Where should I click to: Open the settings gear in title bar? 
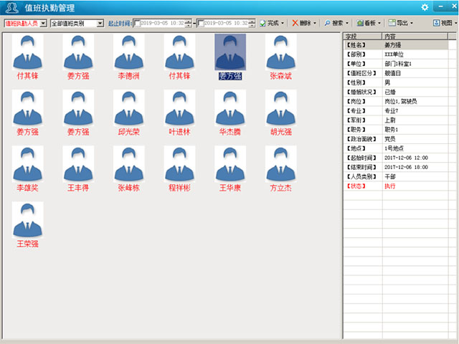coord(425,7)
